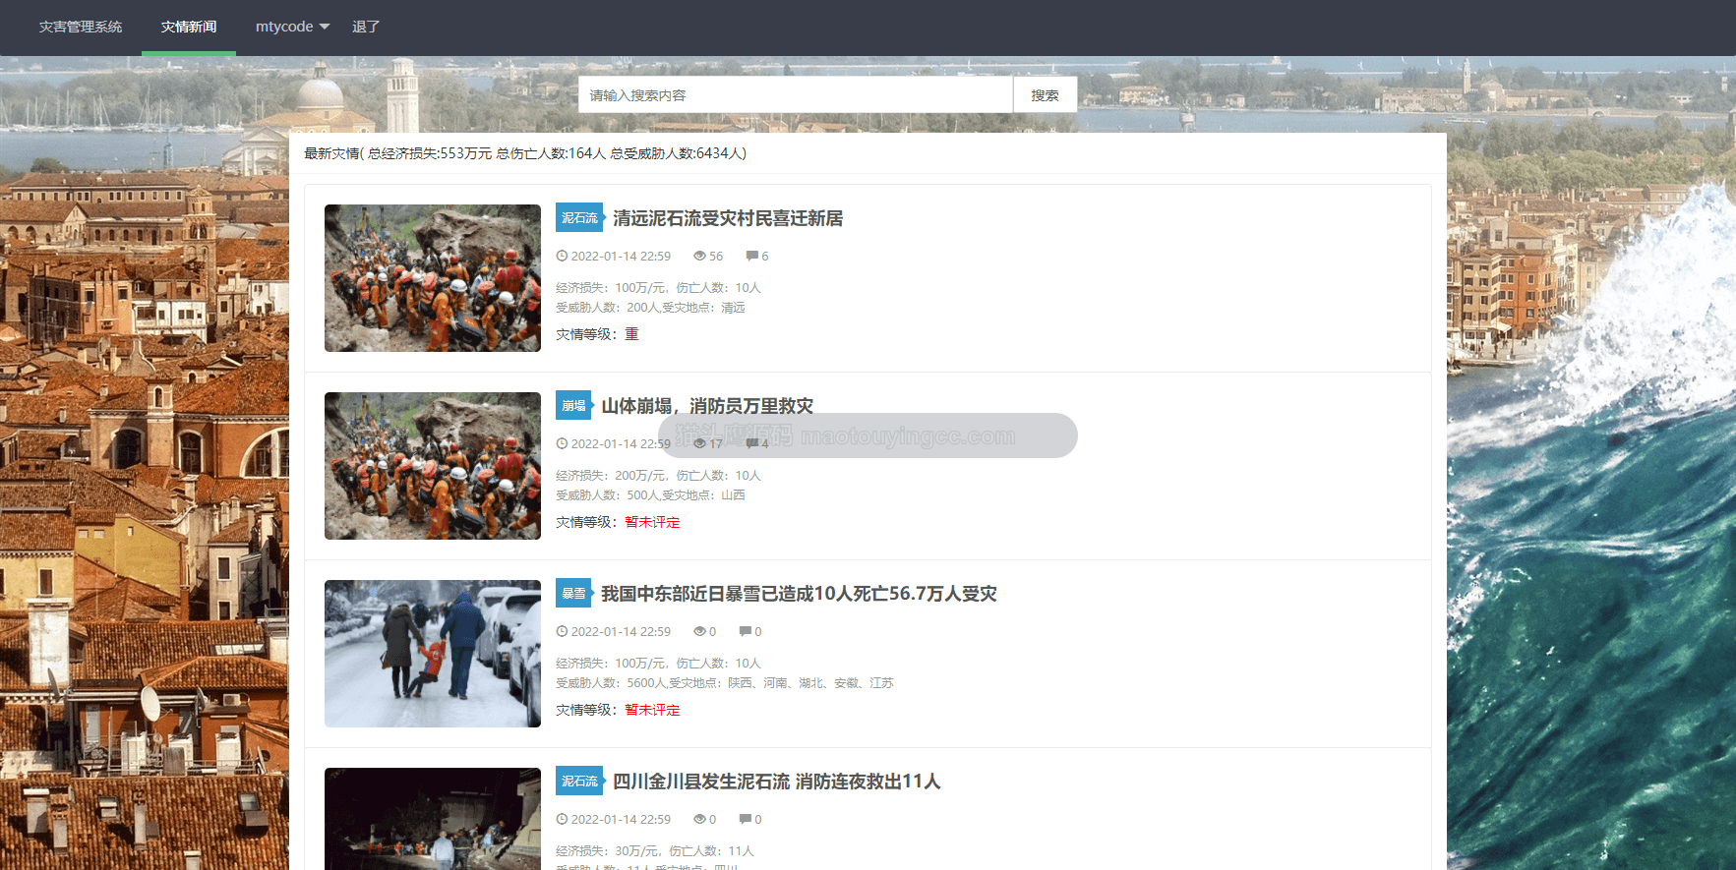
Task: Click the 暴雪 category tag
Action: tap(573, 594)
